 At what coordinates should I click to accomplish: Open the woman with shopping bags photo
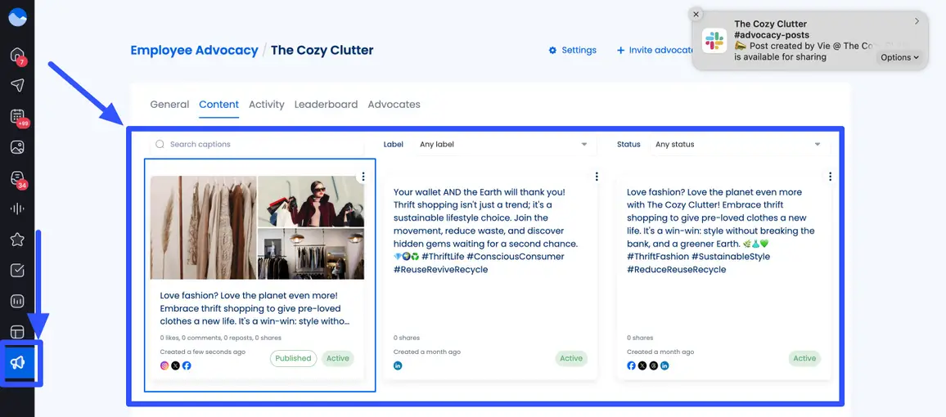[311, 201]
